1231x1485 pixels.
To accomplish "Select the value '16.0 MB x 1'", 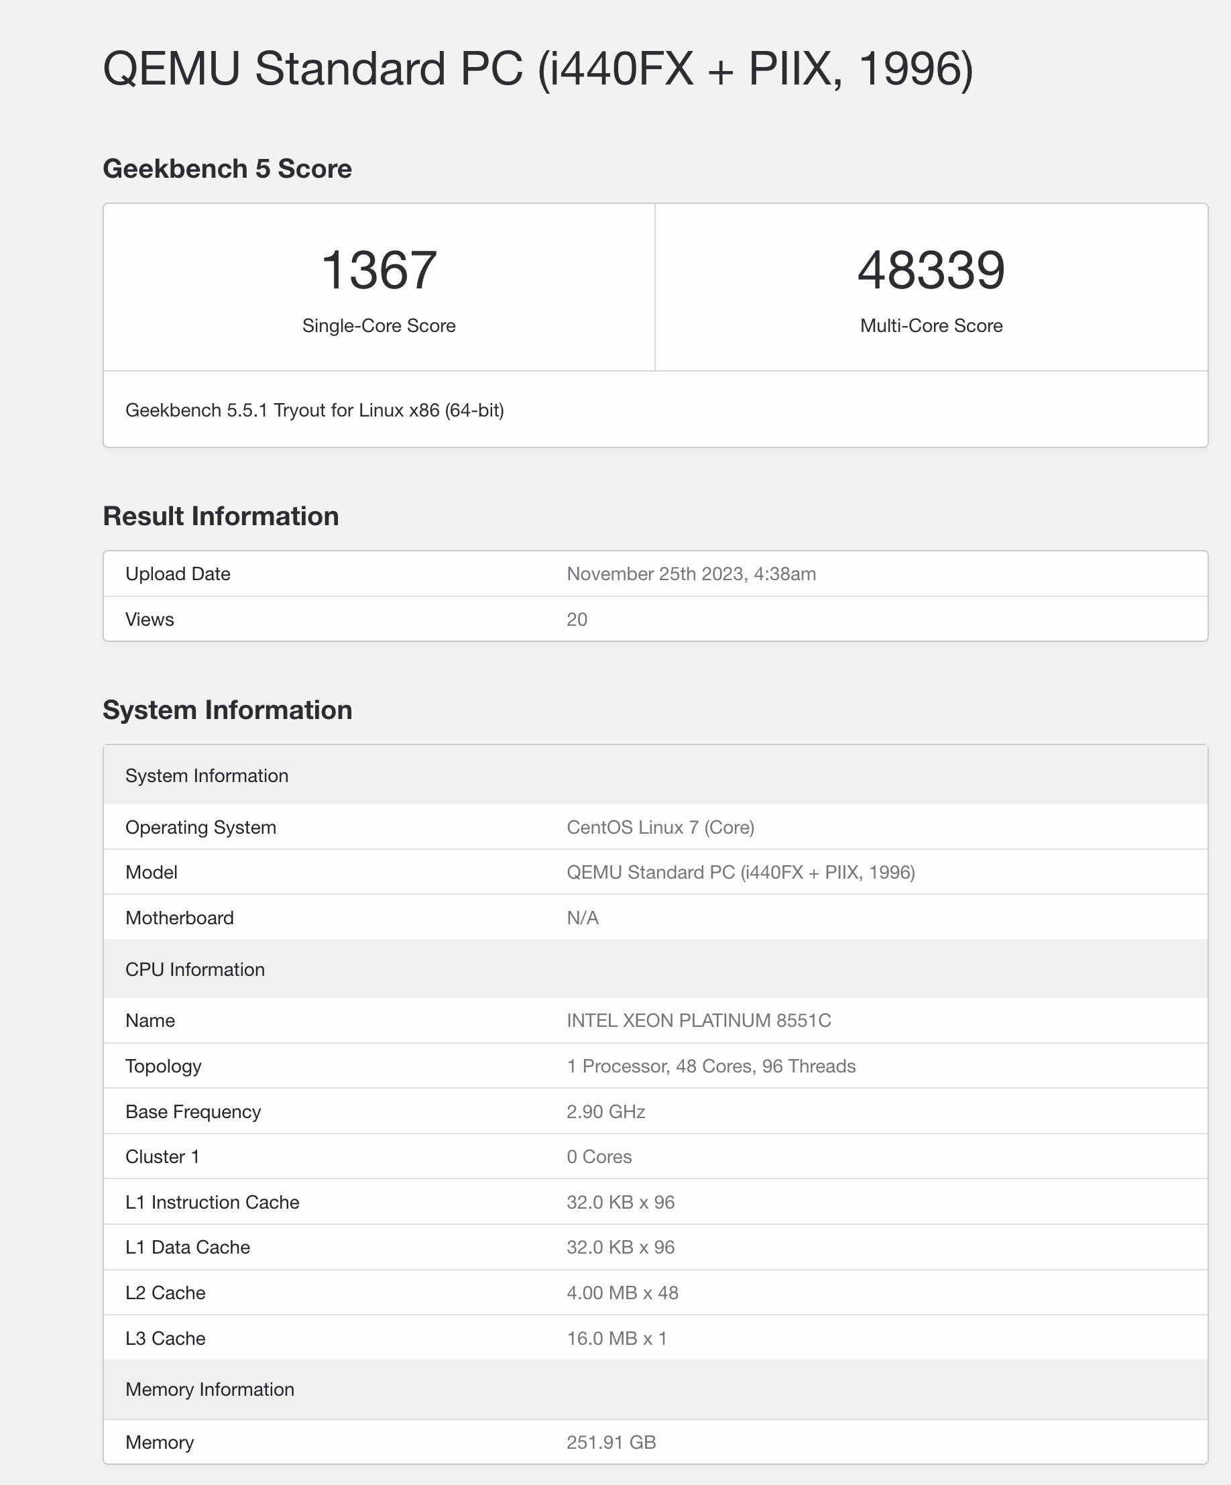I will point(618,1338).
